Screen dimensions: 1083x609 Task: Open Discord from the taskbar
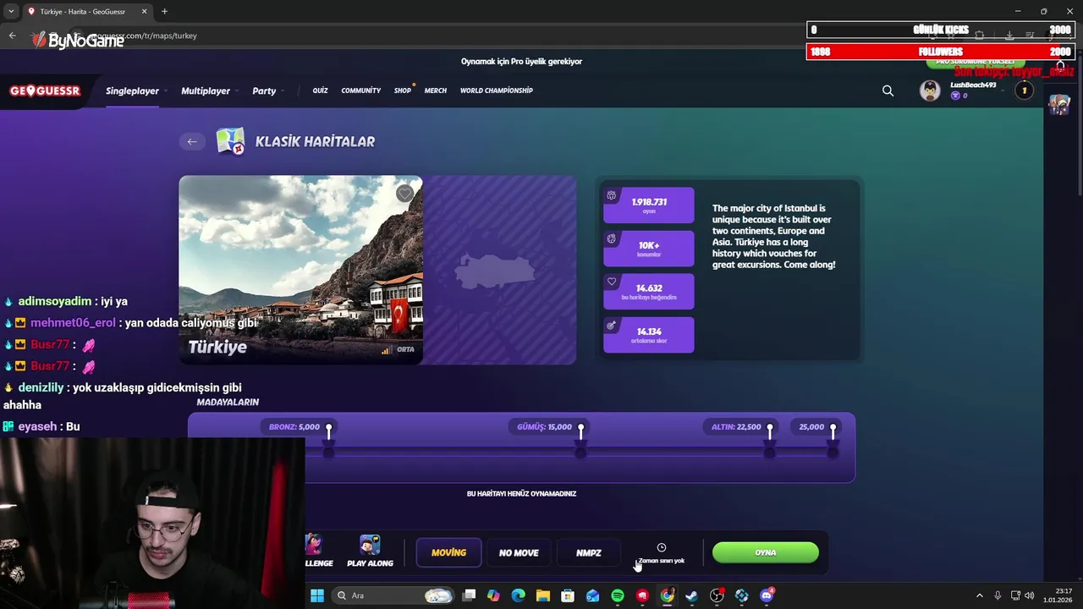767,595
